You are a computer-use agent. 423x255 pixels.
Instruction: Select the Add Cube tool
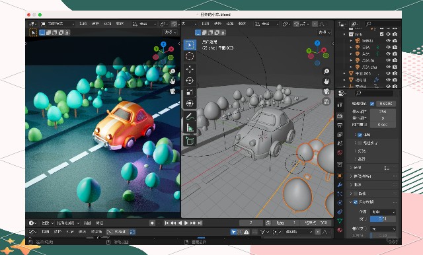[190, 141]
